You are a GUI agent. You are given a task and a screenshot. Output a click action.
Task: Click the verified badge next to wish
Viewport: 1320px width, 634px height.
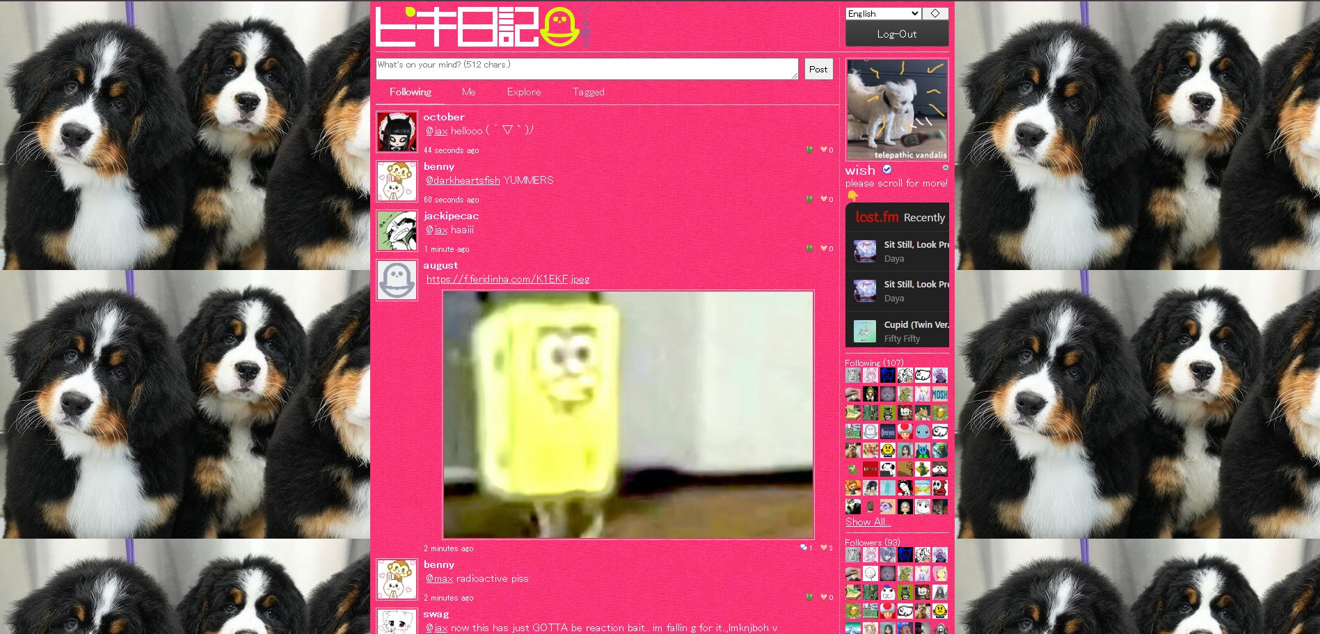pos(887,170)
